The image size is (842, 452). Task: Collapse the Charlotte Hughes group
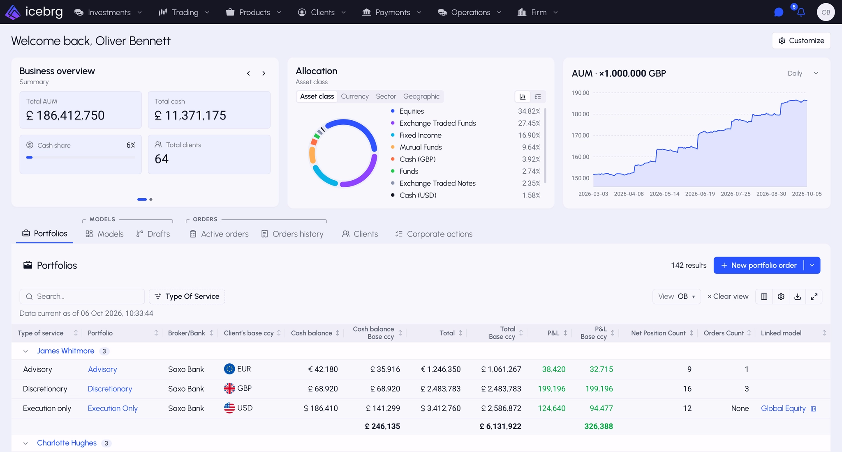tap(25, 443)
